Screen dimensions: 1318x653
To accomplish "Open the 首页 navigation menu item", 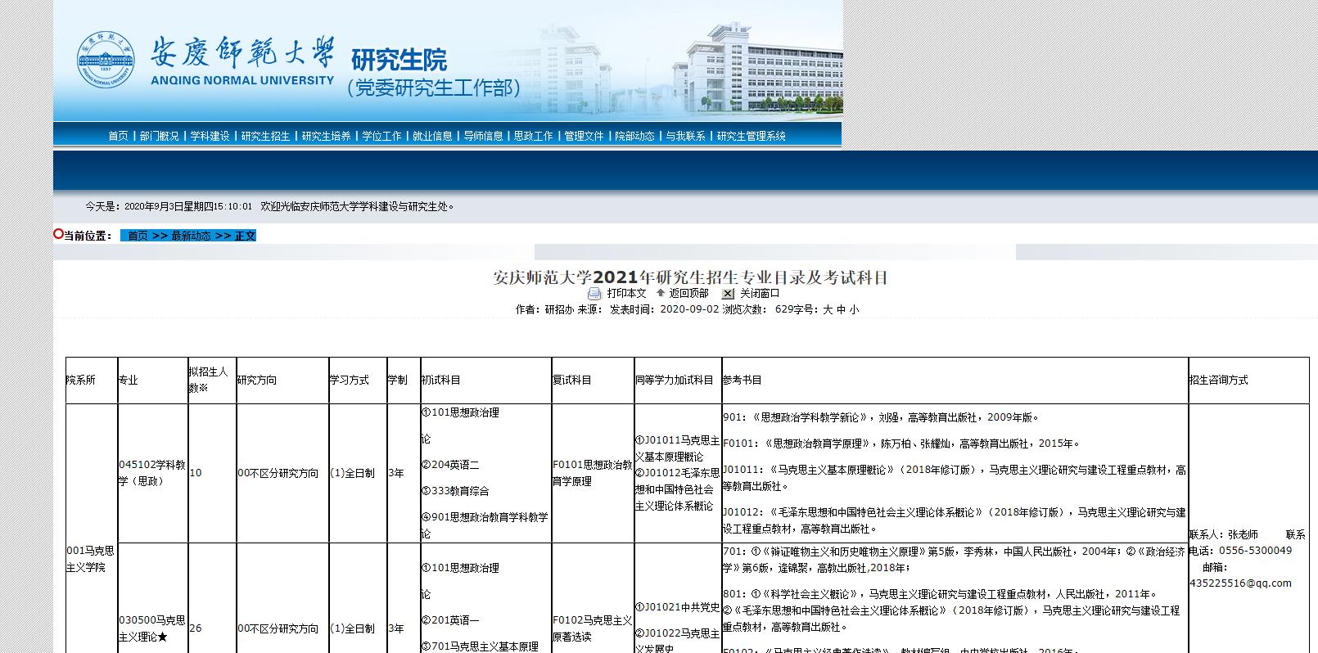I will click(118, 137).
